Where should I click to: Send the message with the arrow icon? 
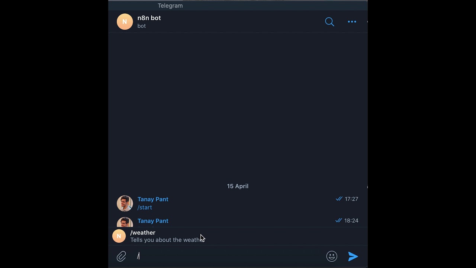353,256
